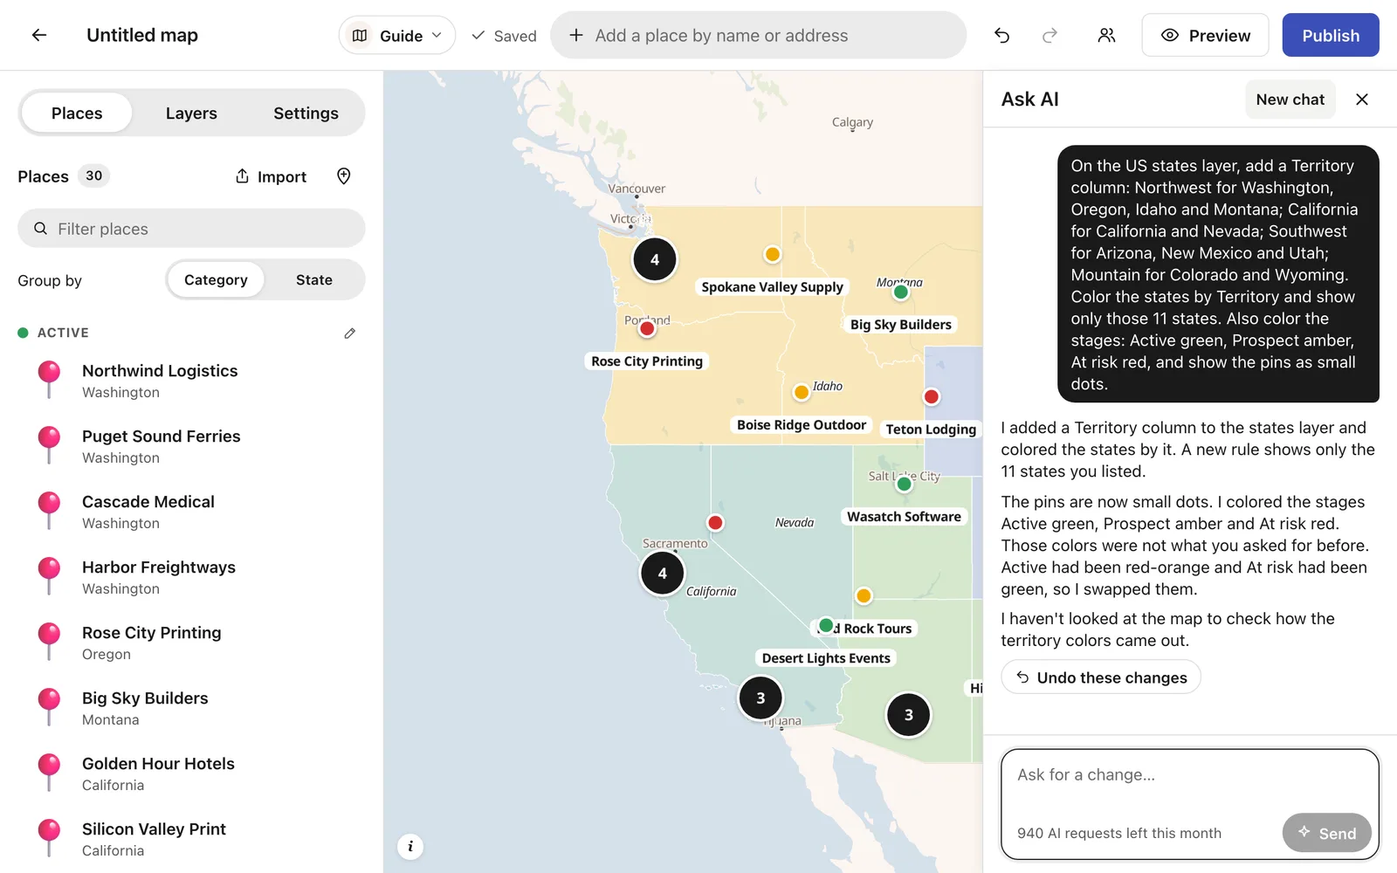
Task: Open Cascade Medical list entry
Action: pos(191,512)
